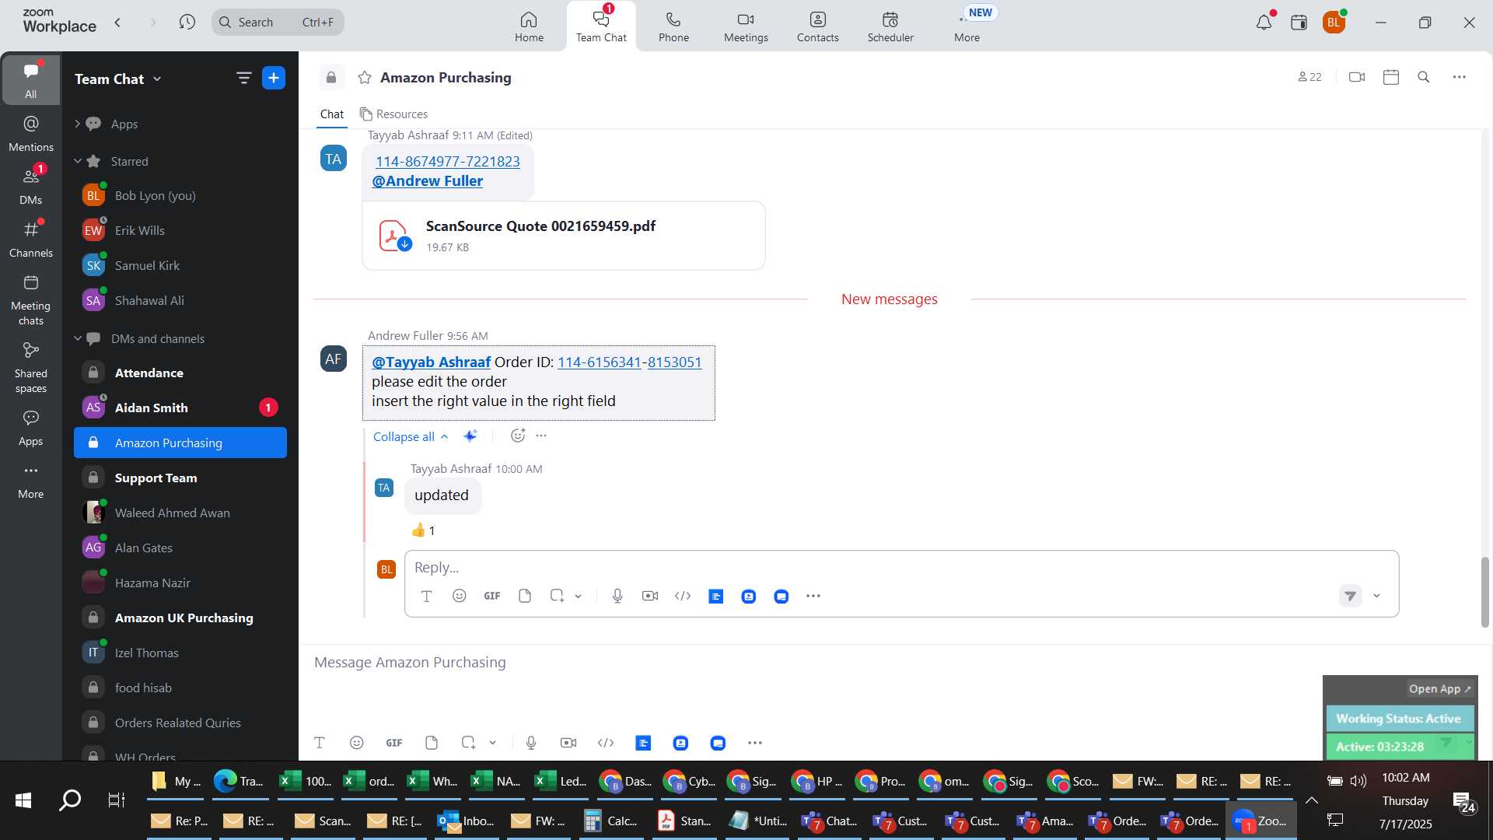Click Open App in status widget
This screenshot has width=1493, height=840.
(1440, 689)
